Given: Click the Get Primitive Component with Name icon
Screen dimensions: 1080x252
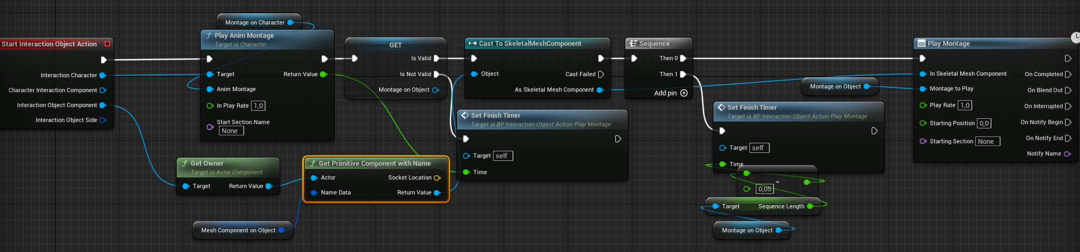Looking at the screenshot, I should tap(313, 164).
